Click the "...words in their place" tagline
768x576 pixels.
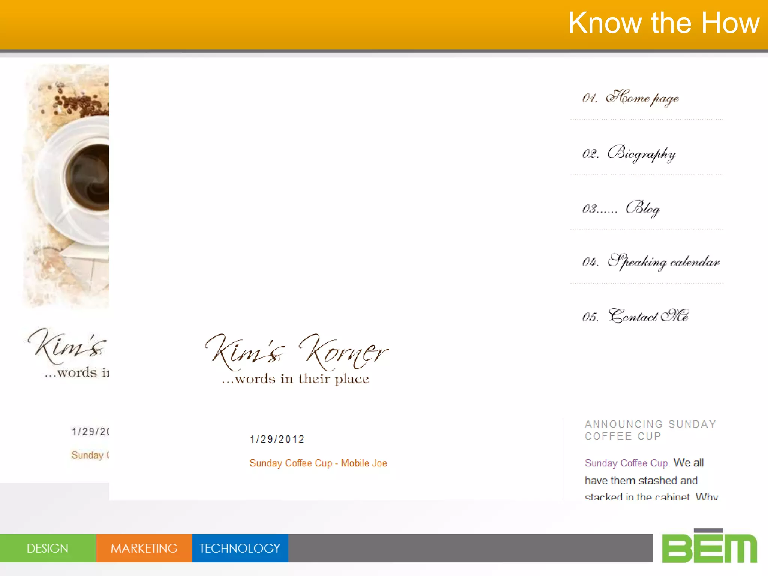click(295, 379)
